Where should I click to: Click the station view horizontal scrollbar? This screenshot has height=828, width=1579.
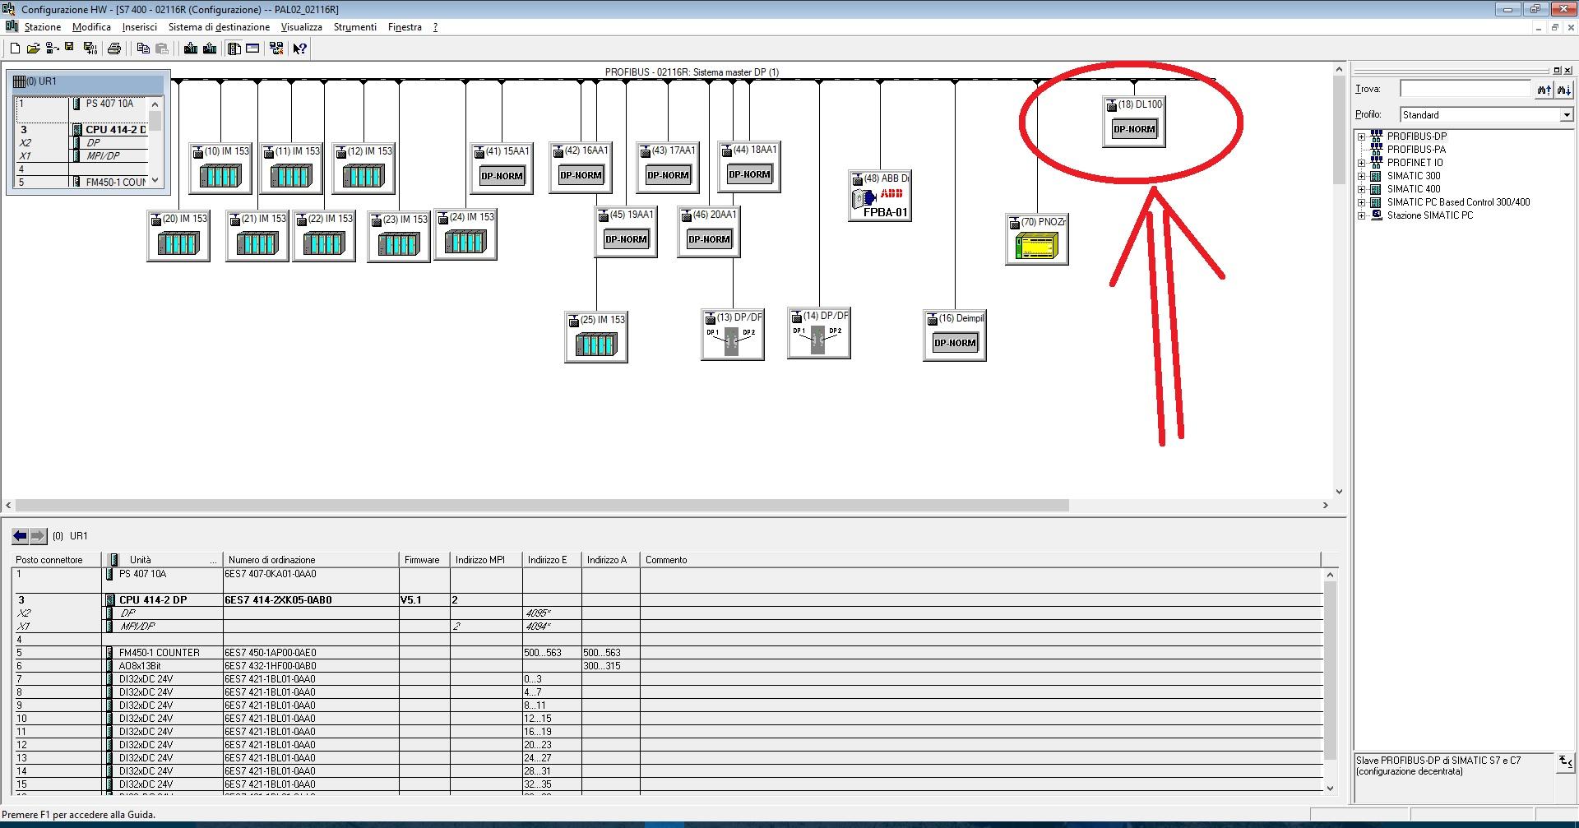click(x=542, y=505)
